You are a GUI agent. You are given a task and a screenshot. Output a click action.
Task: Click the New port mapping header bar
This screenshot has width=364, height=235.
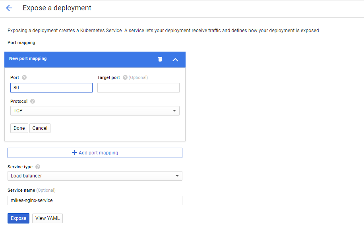pyautogui.click(x=95, y=60)
